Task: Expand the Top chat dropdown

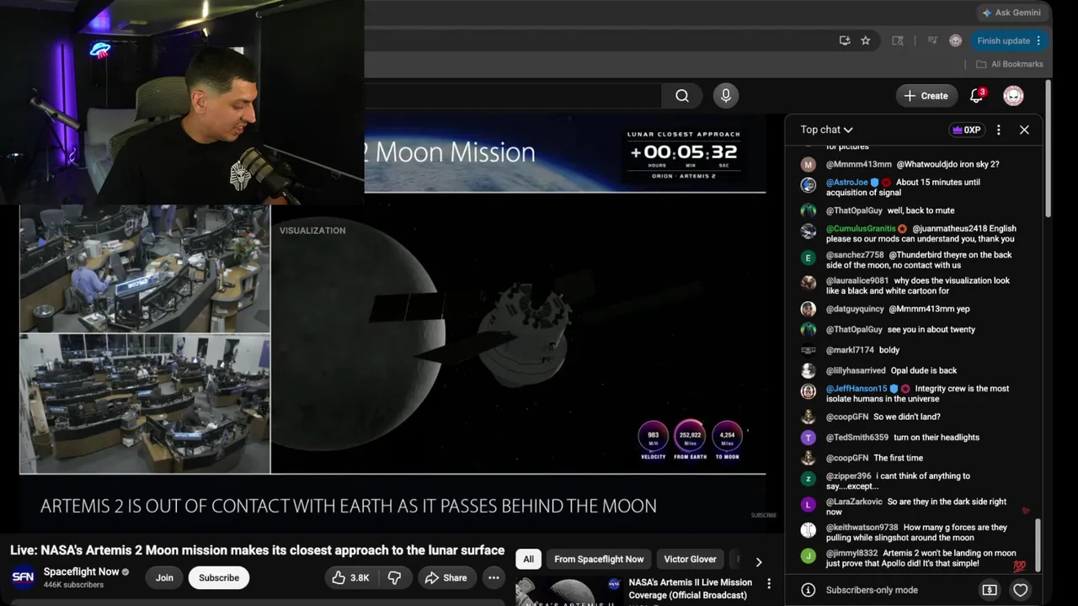Action: point(826,130)
